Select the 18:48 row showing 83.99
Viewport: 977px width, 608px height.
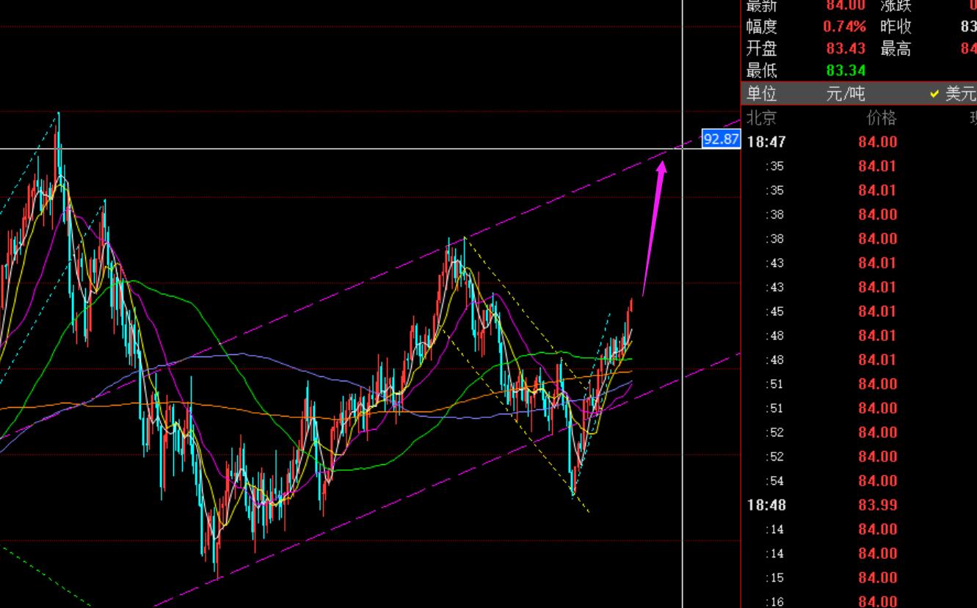click(x=859, y=505)
